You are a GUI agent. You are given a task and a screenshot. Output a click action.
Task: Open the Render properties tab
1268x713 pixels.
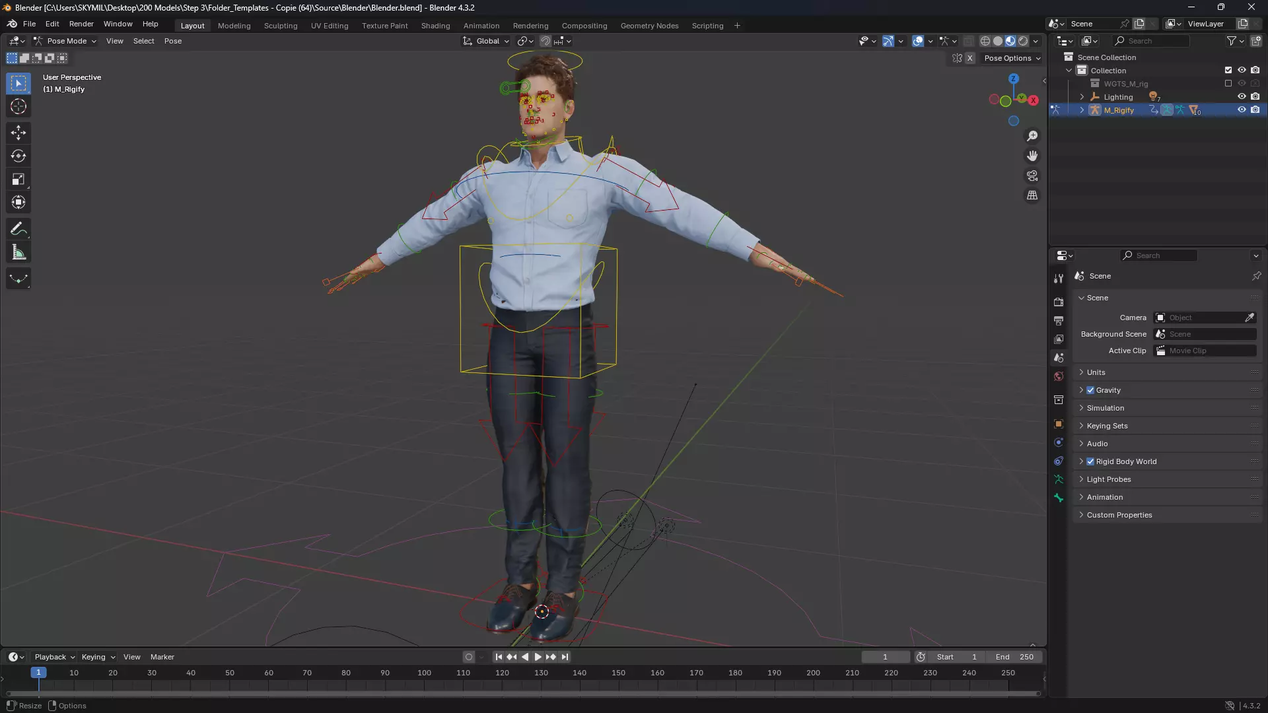click(x=1059, y=302)
